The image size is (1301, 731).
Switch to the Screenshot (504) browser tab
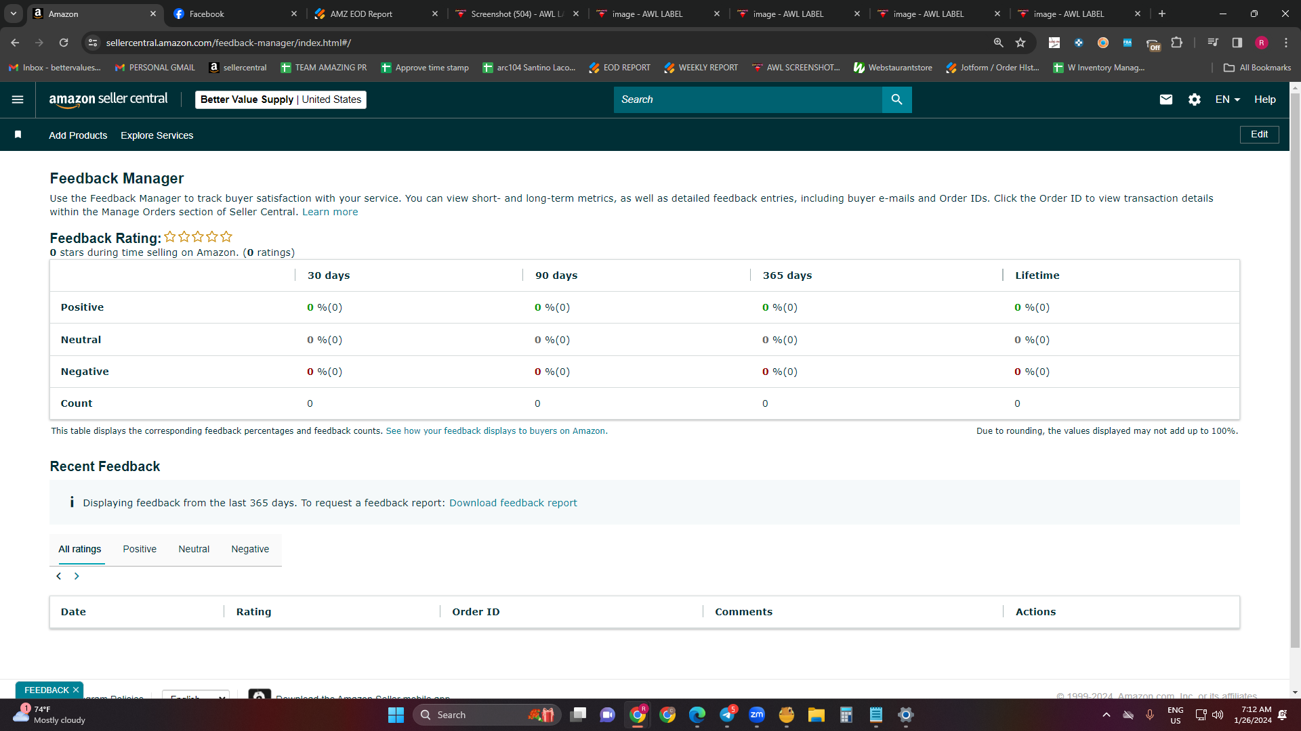tap(516, 14)
